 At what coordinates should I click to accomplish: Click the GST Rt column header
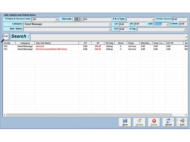174,43
